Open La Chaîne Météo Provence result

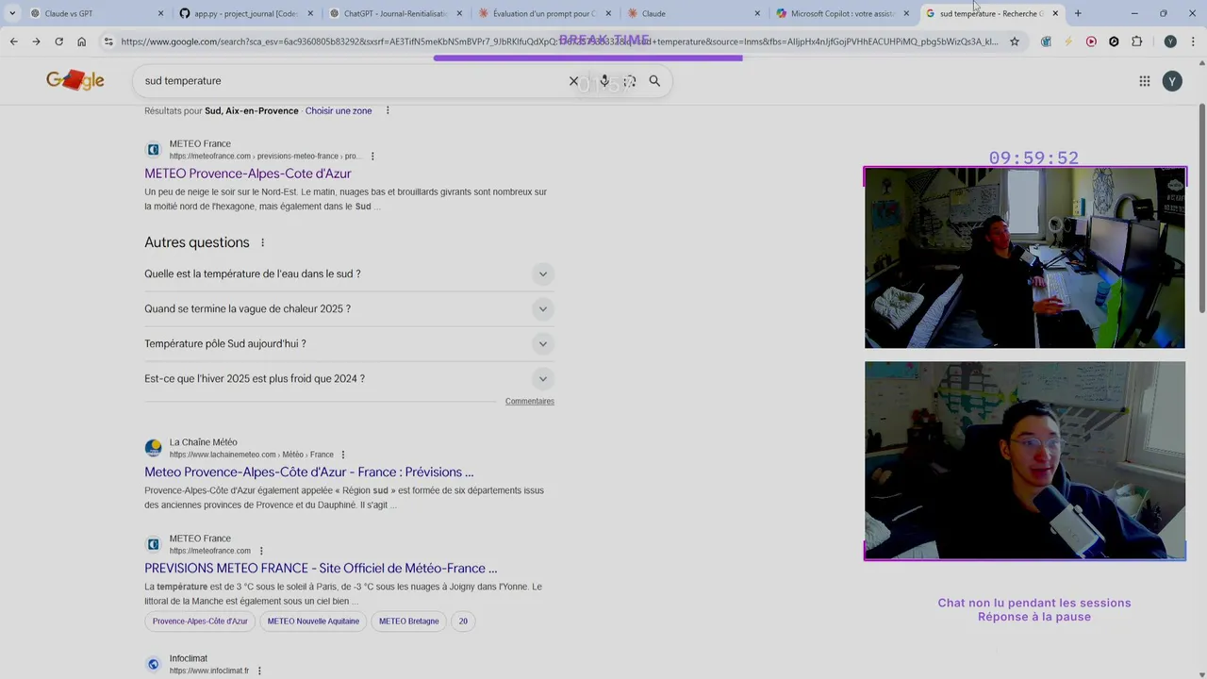tap(309, 472)
